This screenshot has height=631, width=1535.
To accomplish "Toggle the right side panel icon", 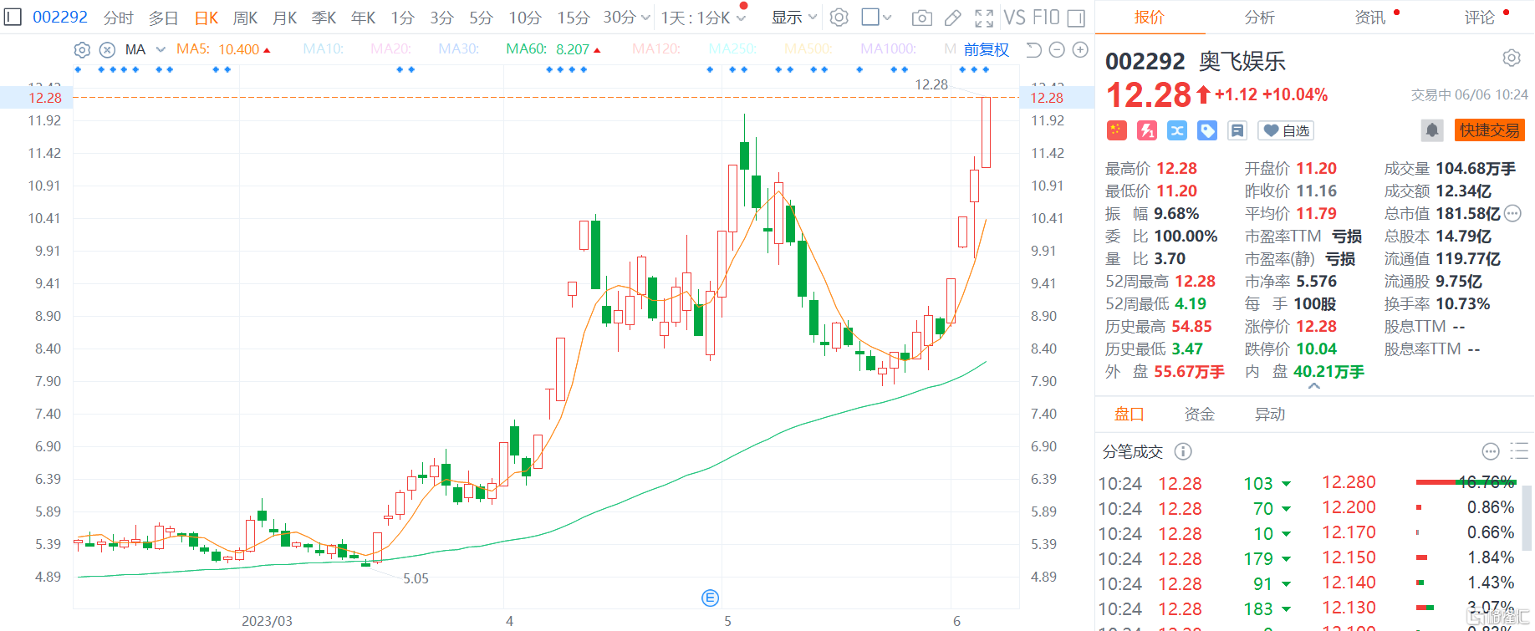I will (1077, 18).
